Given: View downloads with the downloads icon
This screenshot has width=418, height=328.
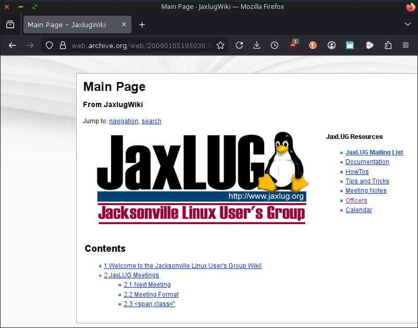Looking at the screenshot, I should [x=257, y=45].
